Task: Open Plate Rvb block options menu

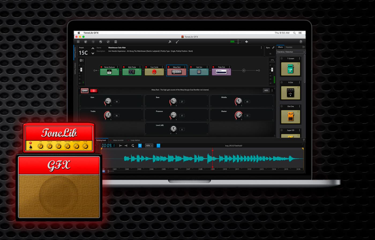Action: (230, 67)
